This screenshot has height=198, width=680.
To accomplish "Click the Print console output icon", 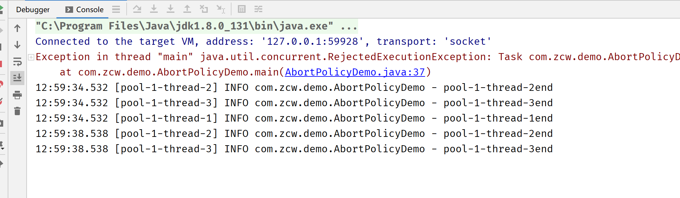I will point(17,95).
